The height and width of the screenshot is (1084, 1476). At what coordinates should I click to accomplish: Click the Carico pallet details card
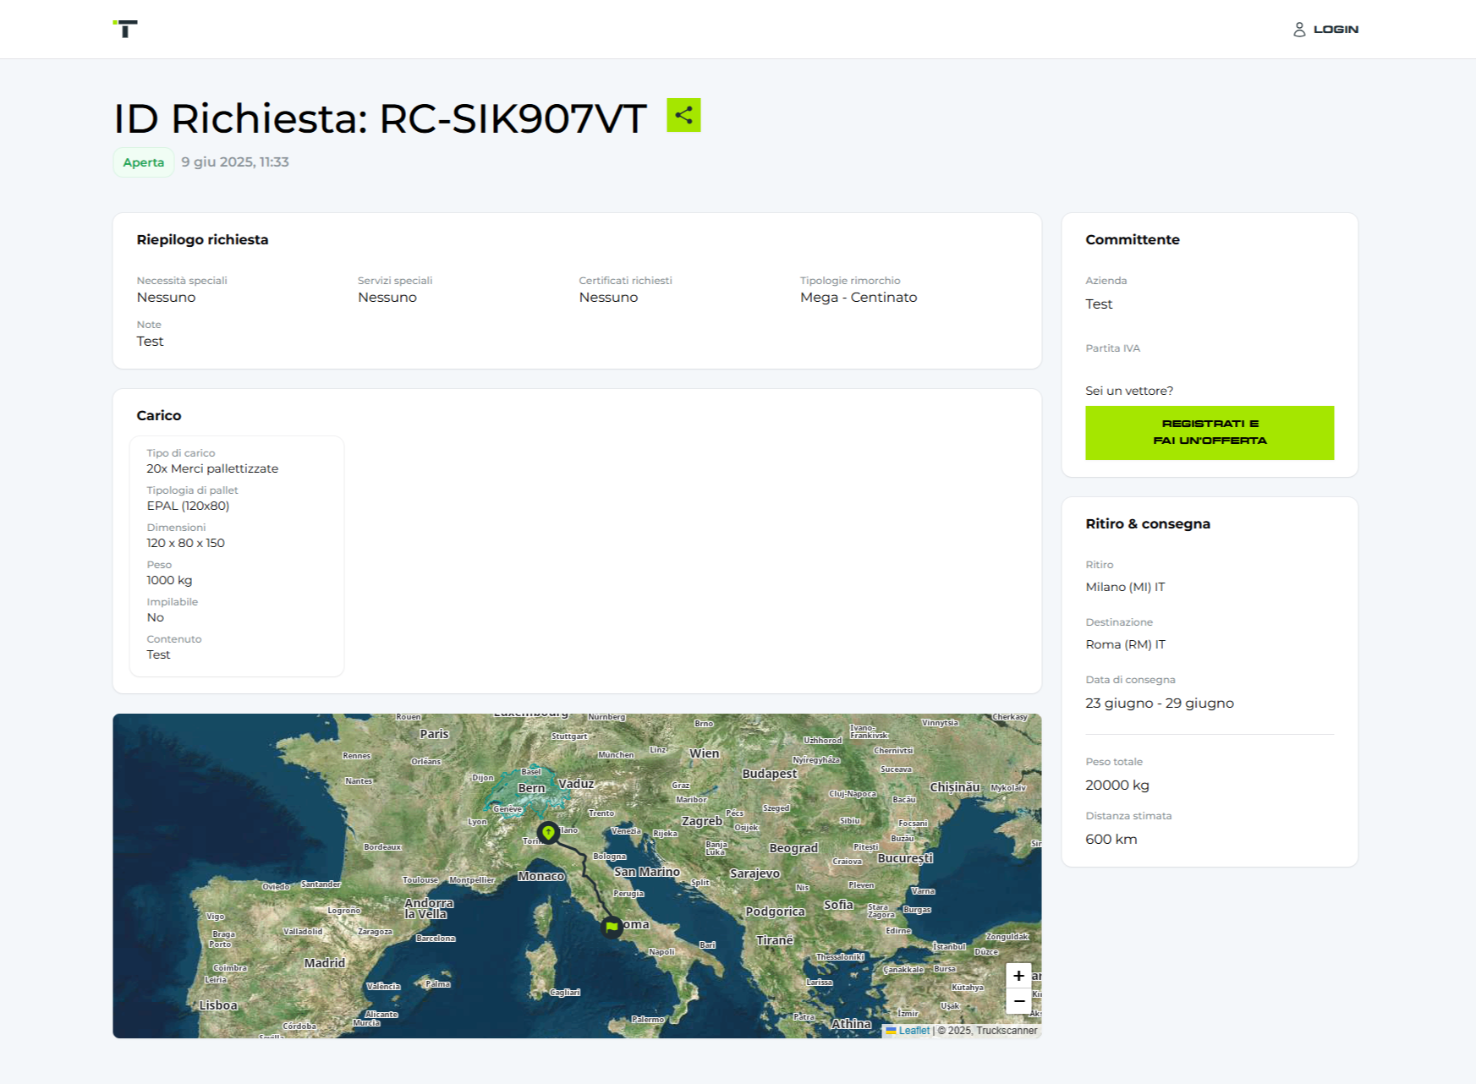tap(237, 556)
